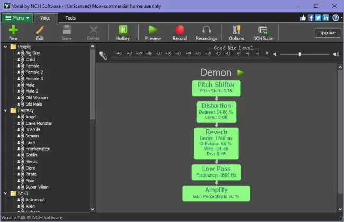The image size is (344, 222).
Task: Open the arrow beside the Help icon
Action: [x=341, y=18]
